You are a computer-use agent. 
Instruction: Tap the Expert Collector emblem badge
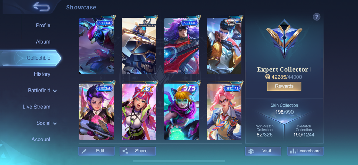pos(284,39)
